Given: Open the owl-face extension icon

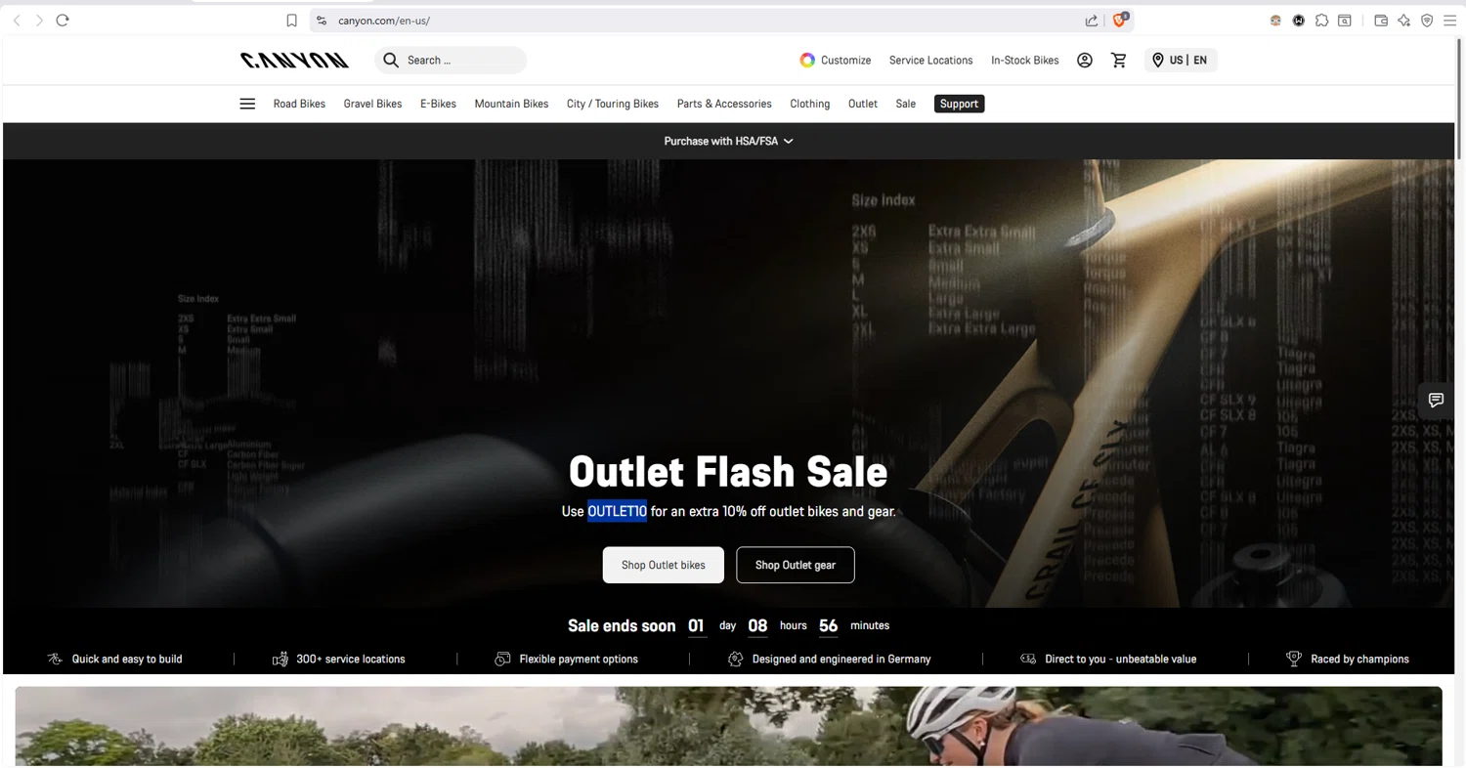Looking at the screenshot, I should tap(1275, 20).
